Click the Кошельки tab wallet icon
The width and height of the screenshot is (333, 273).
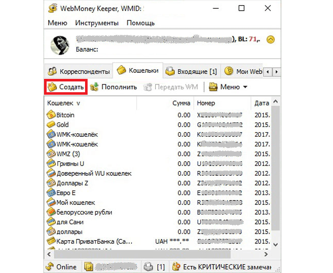point(121,70)
